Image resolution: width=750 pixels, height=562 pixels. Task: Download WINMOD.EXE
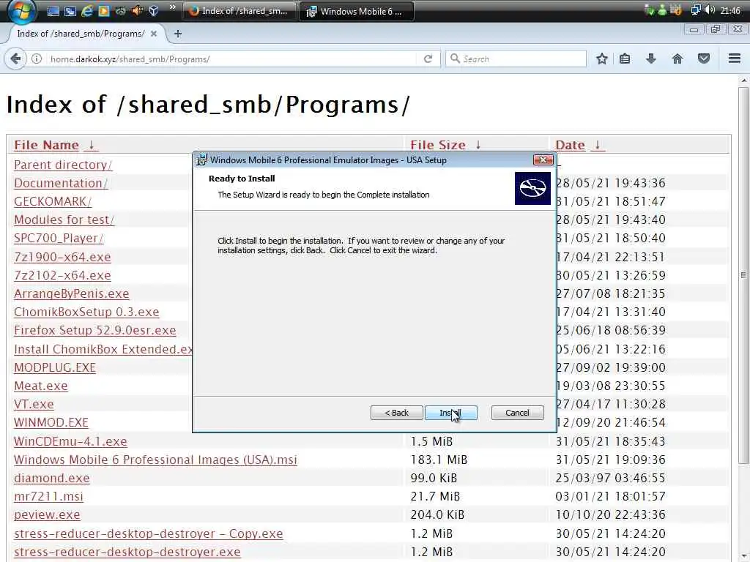51,422
